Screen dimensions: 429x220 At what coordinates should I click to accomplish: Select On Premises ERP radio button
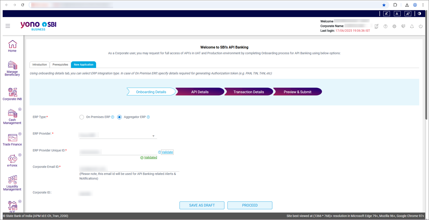click(82, 117)
